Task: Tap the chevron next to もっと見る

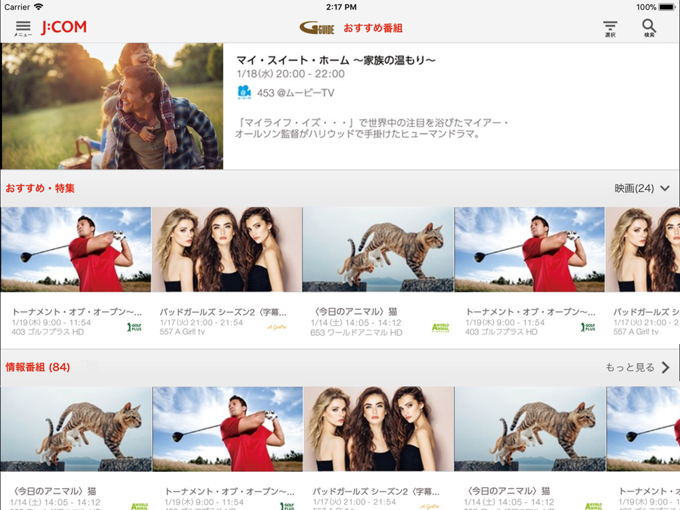Action: pyautogui.click(x=665, y=367)
